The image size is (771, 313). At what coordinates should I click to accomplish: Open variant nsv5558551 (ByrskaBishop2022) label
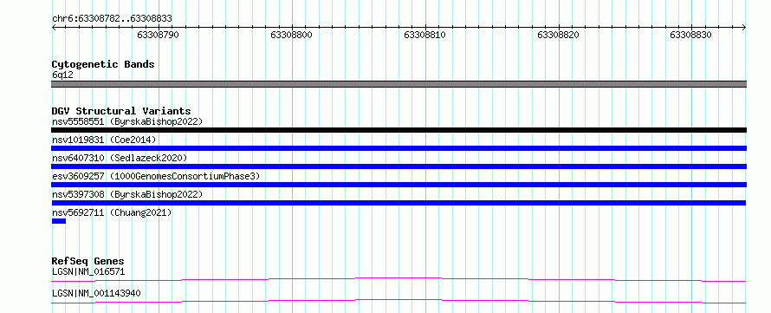pos(126,121)
